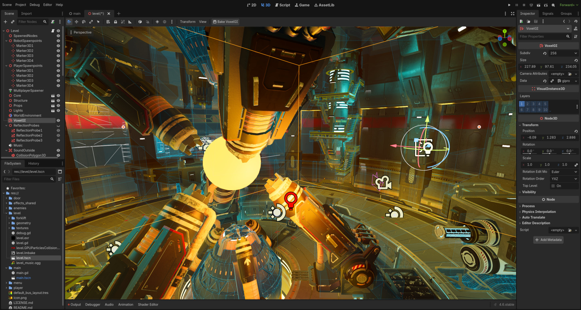Hide the VoxelGI node in scene tree
The height and width of the screenshot is (310, 581).
58,120
